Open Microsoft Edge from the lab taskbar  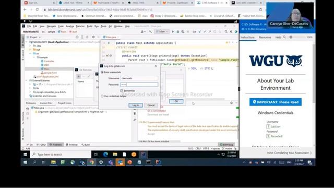105,155
